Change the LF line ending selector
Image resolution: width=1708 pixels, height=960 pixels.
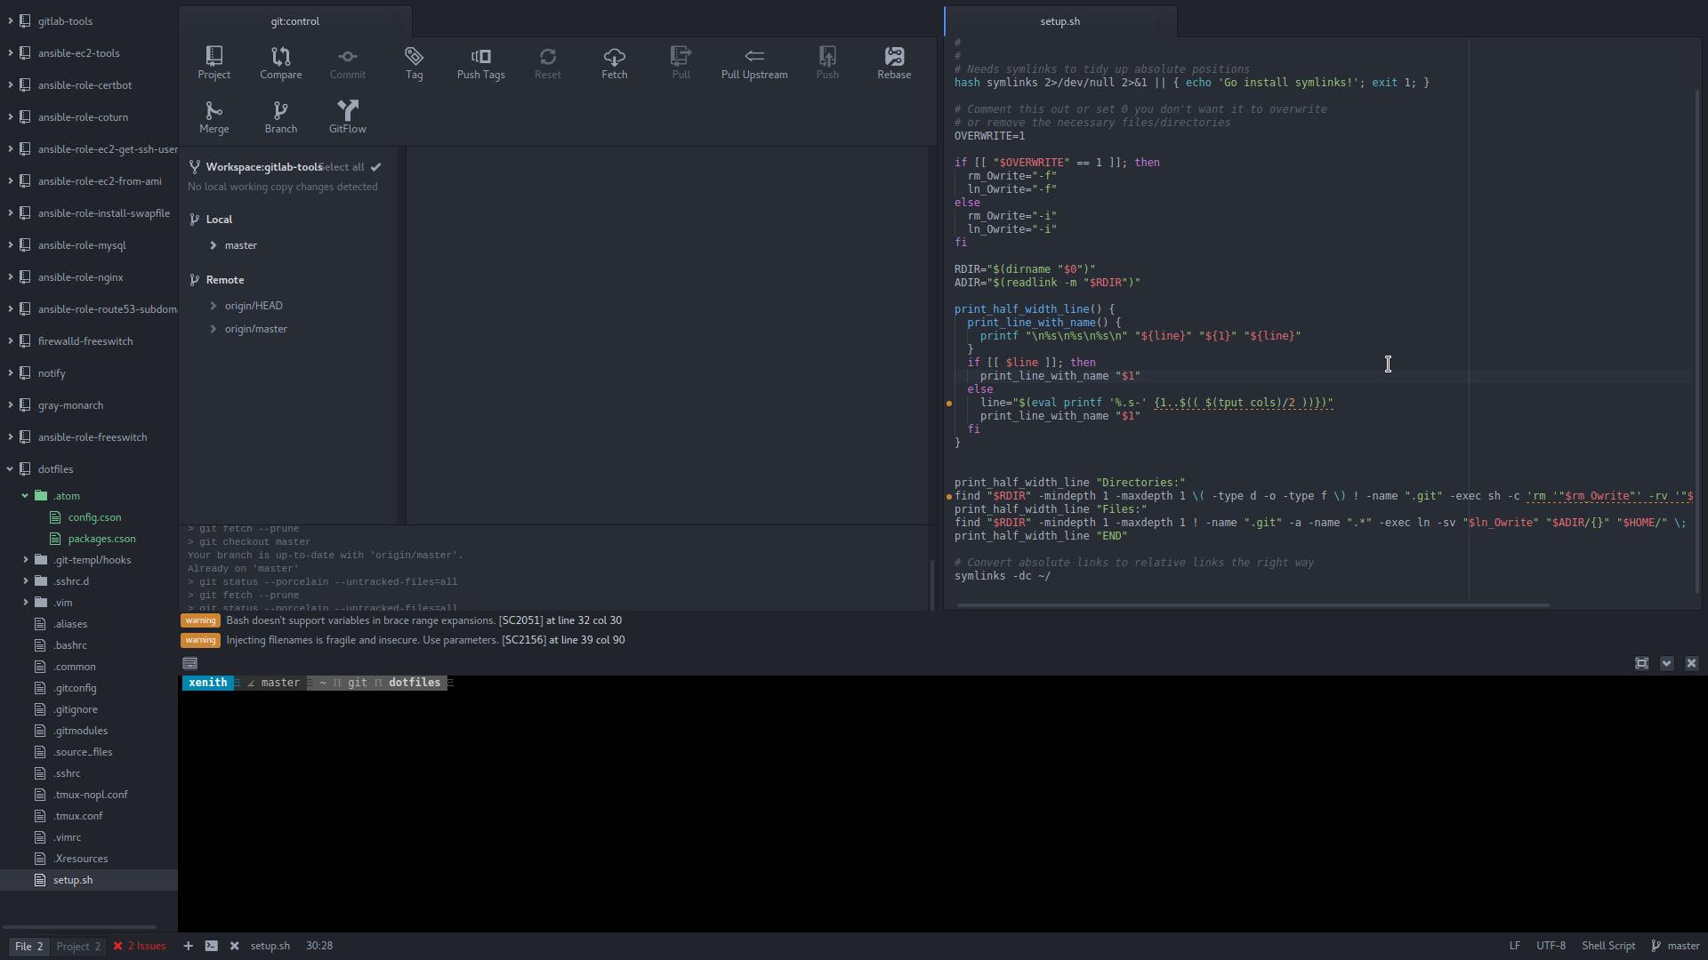(1514, 946)
